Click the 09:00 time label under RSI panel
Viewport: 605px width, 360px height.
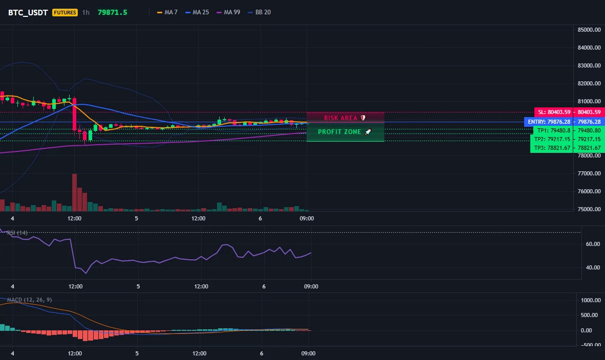point(311,286)
